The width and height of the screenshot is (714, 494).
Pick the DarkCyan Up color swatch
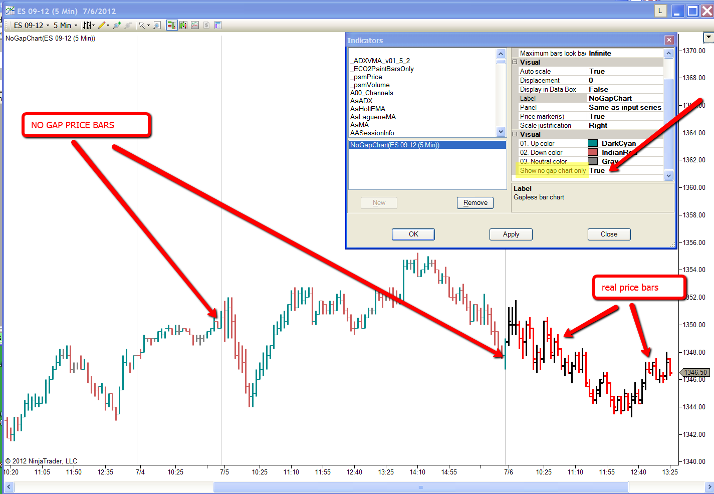[593, 143]
